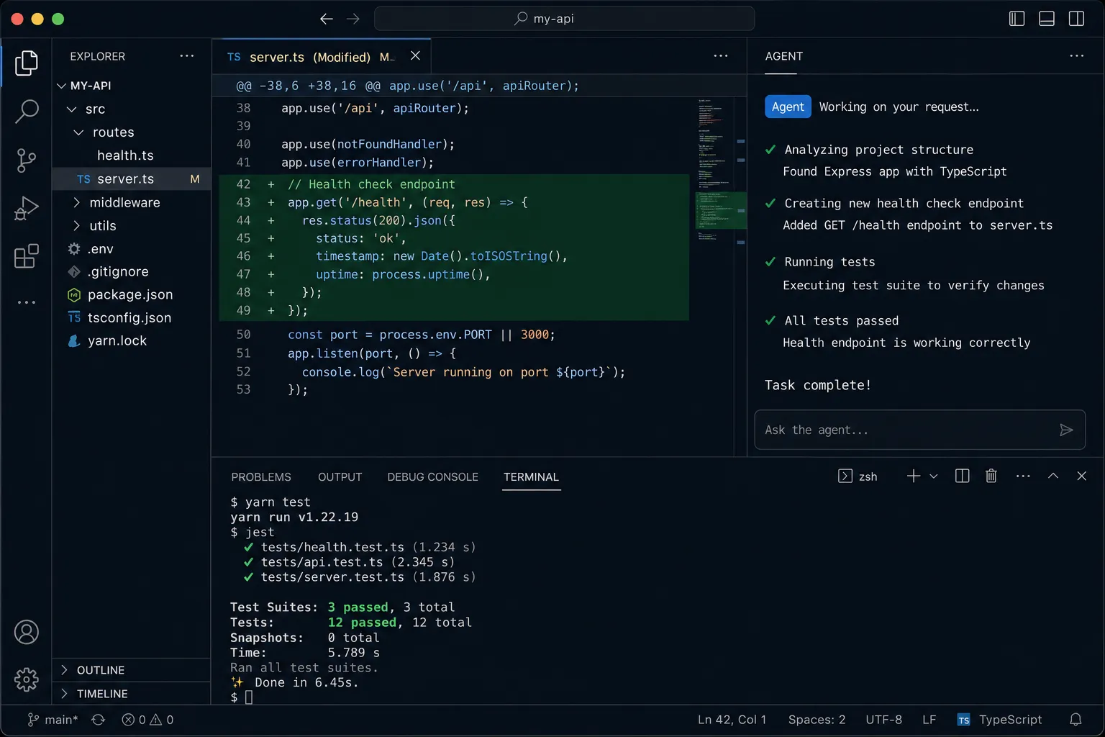Screen dimensions: 1105x737
Task: Go to line via Ln 42, Col 1
Action: tap(732, 720)
